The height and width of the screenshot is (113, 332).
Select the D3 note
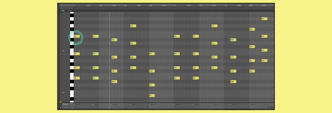point(152,85)
